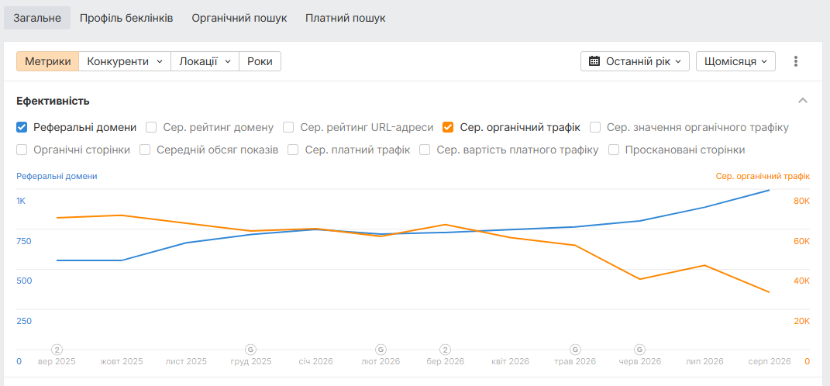Click the Google update marker under трав 2026
The height and width of the screenshot is (386, 830).
(575, 350)
